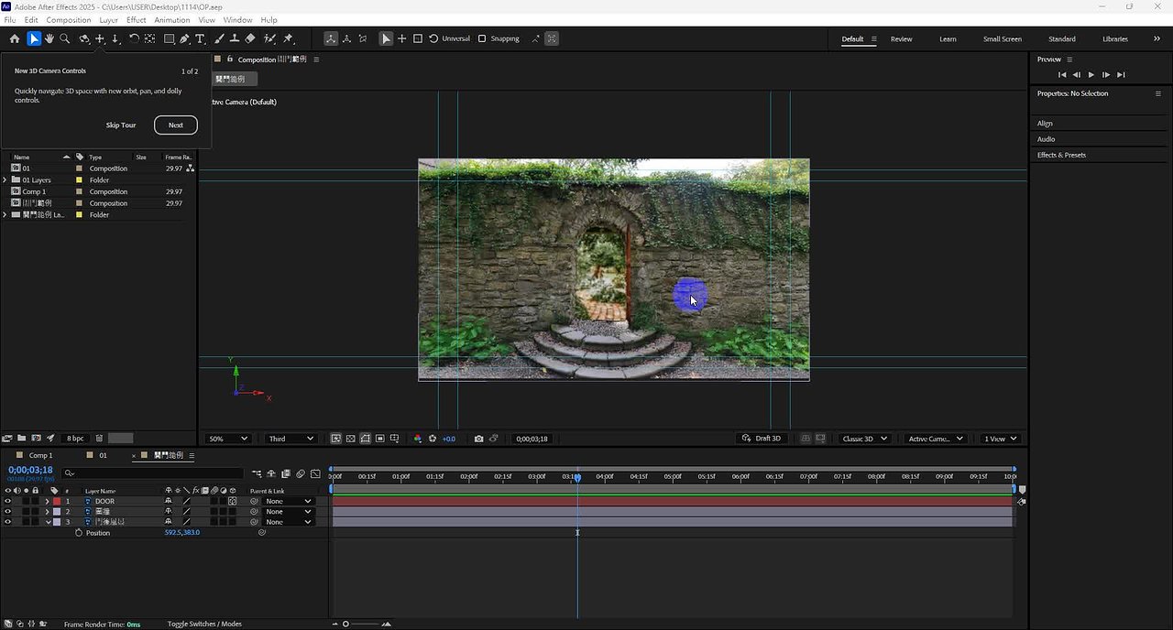Click the red label color of the DOOR layer
Image resolution: width=1173 pixels, height=630 pixels.
[57, 501]
